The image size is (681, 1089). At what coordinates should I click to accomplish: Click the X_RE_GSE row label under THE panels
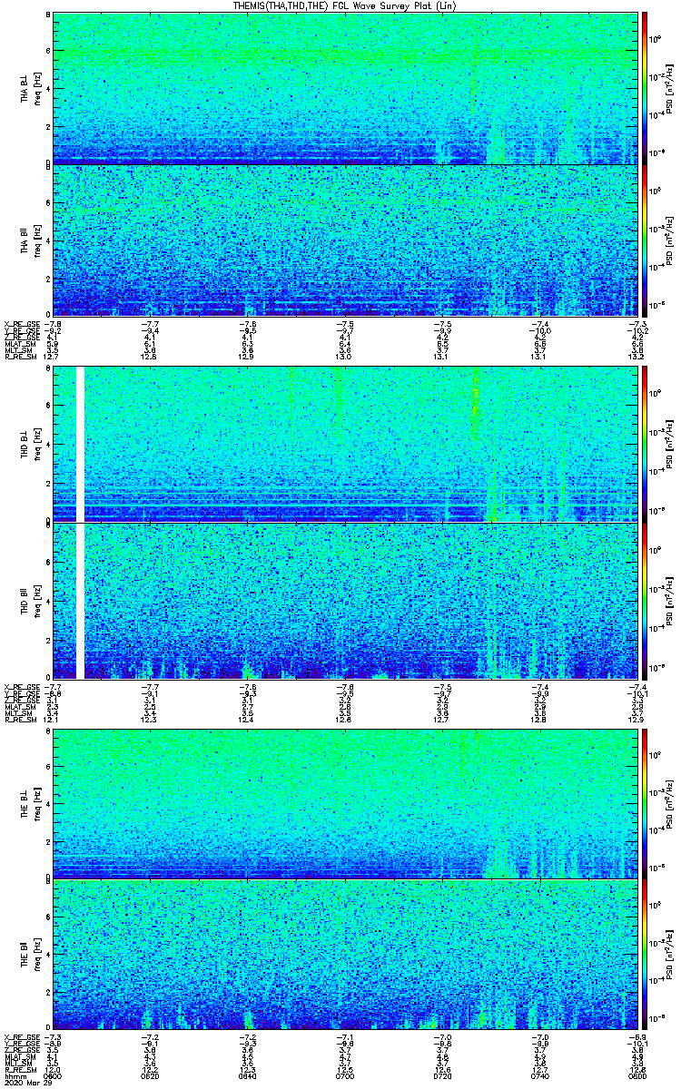22,1037
